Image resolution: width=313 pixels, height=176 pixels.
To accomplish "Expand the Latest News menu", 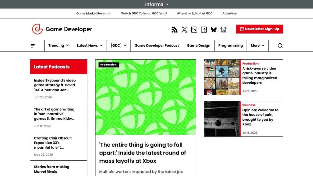I will pyautogui.click(x=90, y=46).
